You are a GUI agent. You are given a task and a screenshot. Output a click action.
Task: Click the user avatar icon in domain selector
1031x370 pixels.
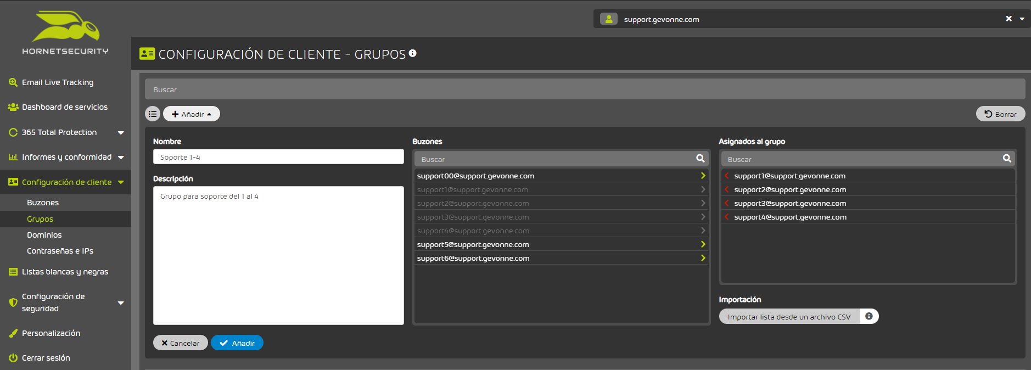point(609,19)
